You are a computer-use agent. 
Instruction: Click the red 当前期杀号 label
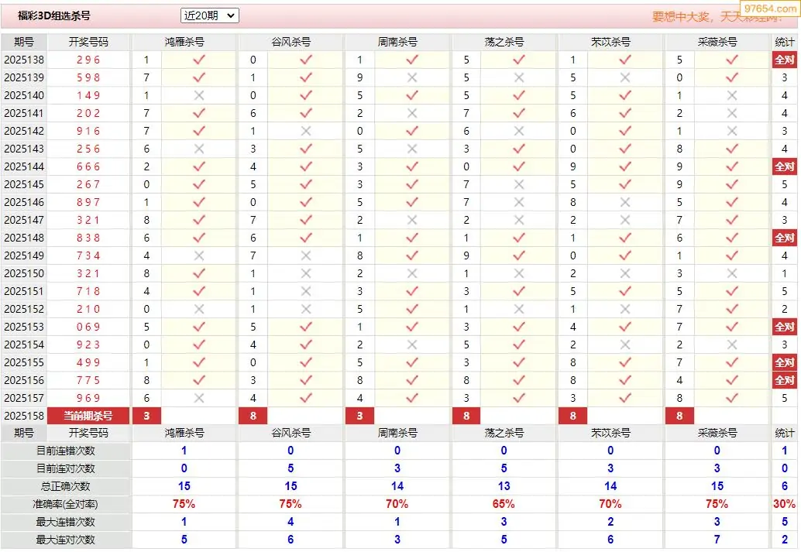(x=88, y=416)
